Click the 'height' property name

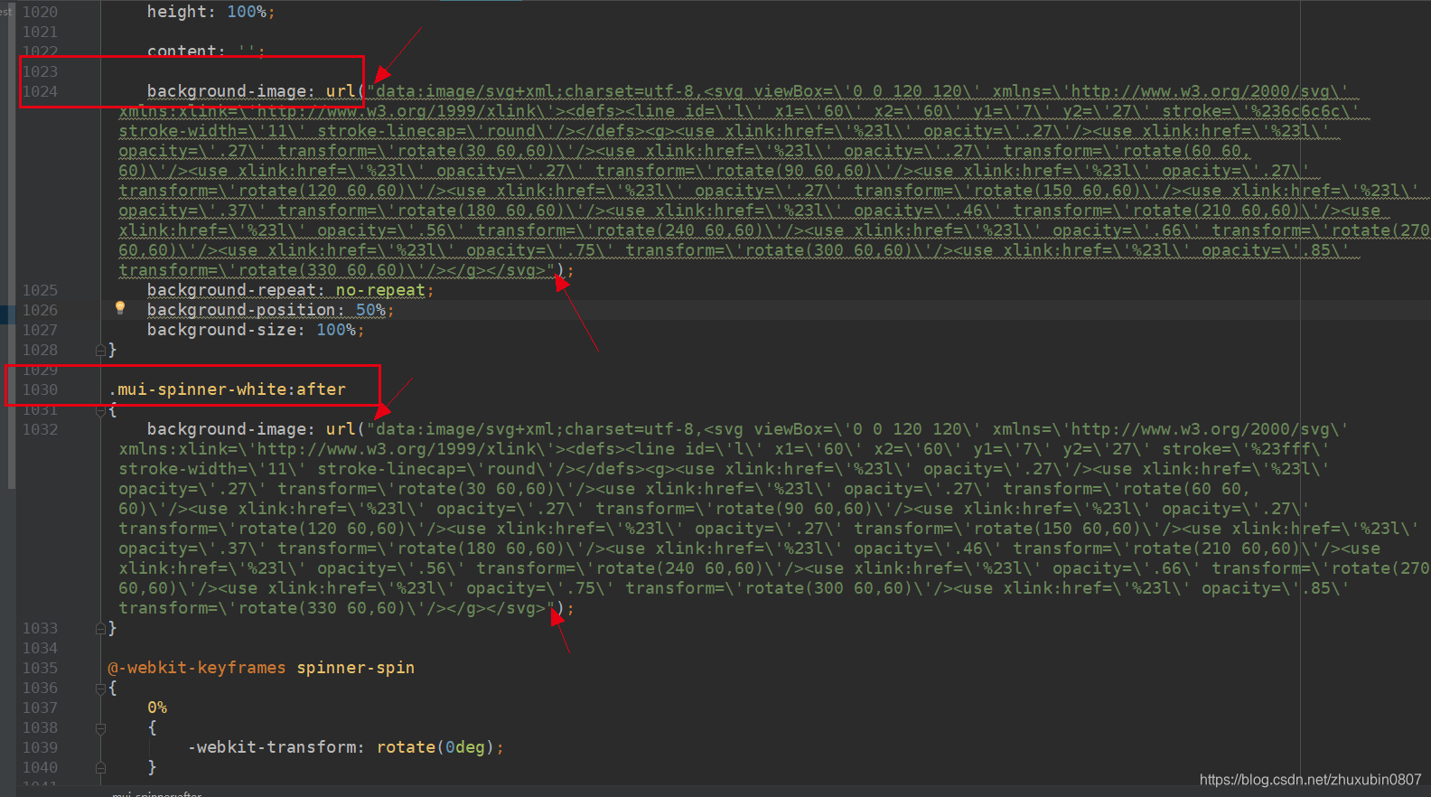pos(177,12)
